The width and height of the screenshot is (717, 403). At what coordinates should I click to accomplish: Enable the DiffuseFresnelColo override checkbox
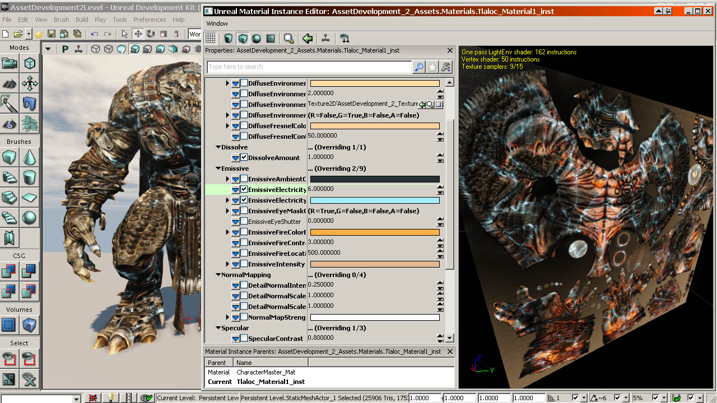point(244,126)
